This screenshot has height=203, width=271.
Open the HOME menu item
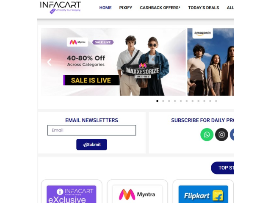click(105, 8)
